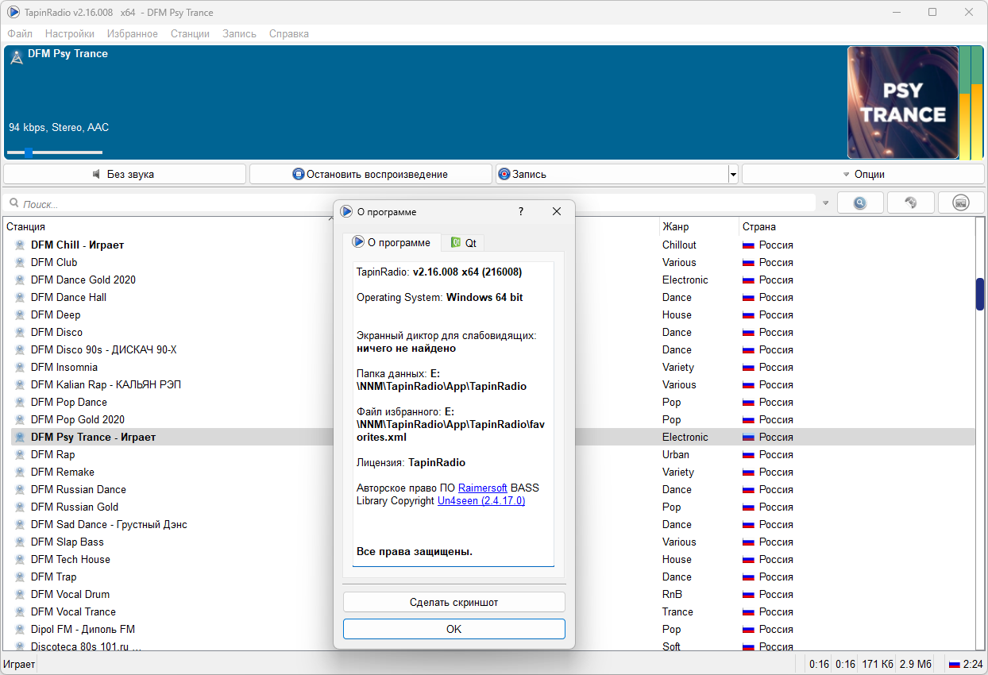Open the Настройки menu

point(70,33)
